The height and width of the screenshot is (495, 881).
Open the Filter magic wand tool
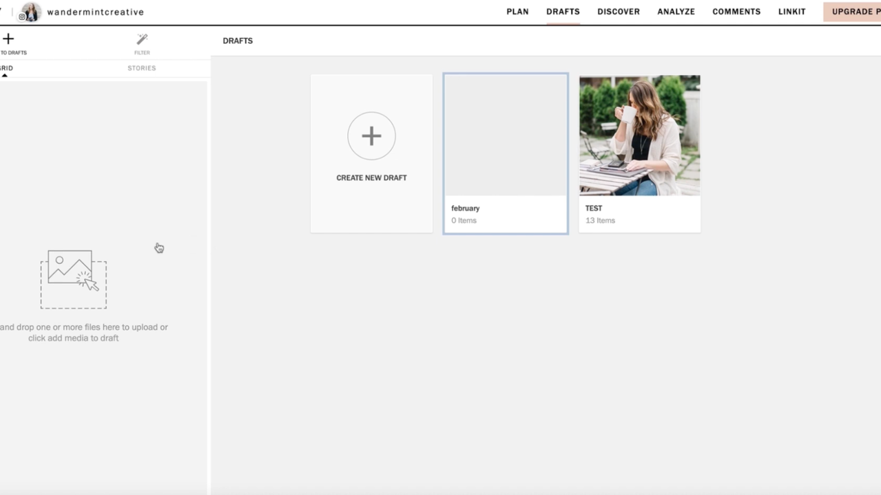click(x=142, y=40)
